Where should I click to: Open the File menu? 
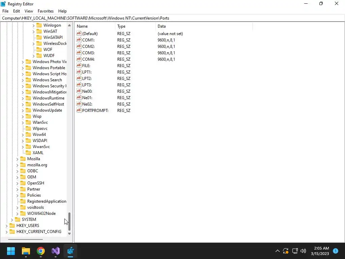(5, 11)
